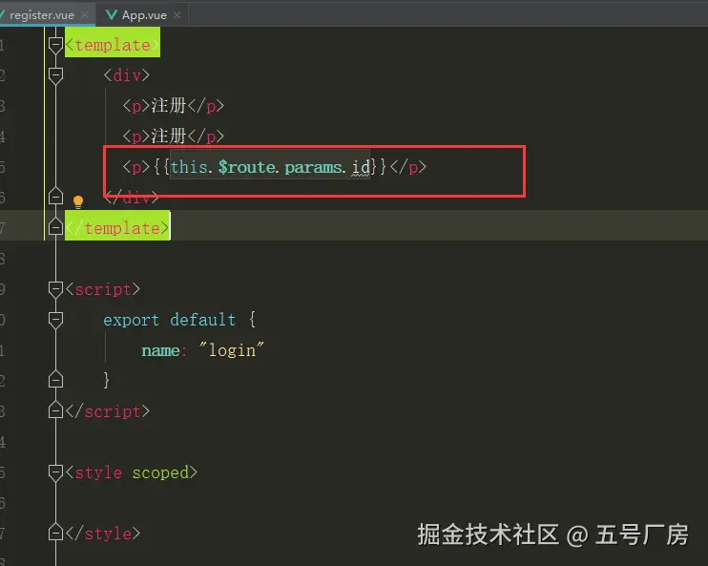Collapse the style scoped tag fold
Image resolution: width=708 pixels, height=566 pixels.
click(55, 473)
